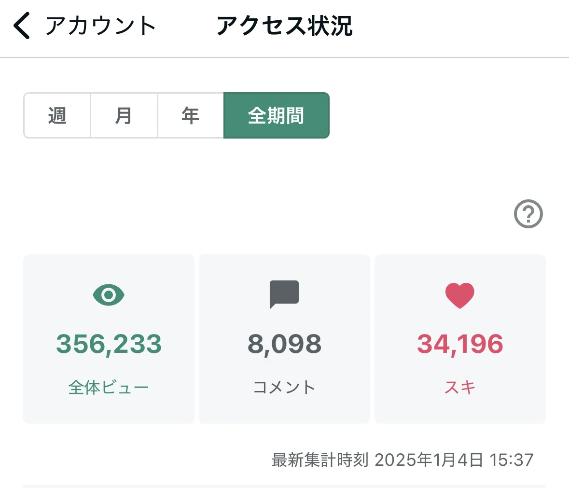The width and height of the screenshot is (569, 488).
Task: Tap the 34,196 likes count
Action: [x=460, y=344]
